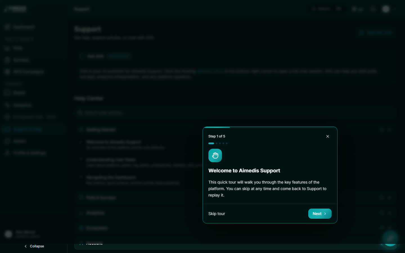Click the "Welcome to Aimedis Support" heading

(x=244, y=171)
